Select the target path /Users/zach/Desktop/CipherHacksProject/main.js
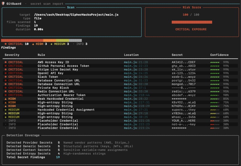 pyautogui.click(x=76, y=15)
